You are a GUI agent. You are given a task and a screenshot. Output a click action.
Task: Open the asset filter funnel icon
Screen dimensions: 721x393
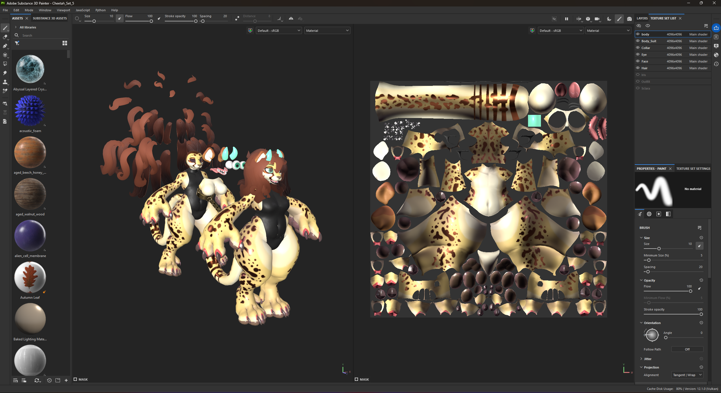(17, 43)
